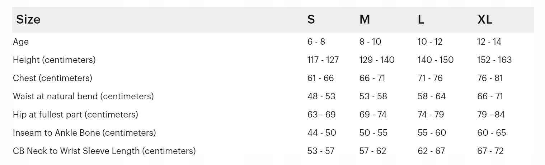
Task: Click CB Neck to Wrist Sleeve label
Action: tap(104, 151)
